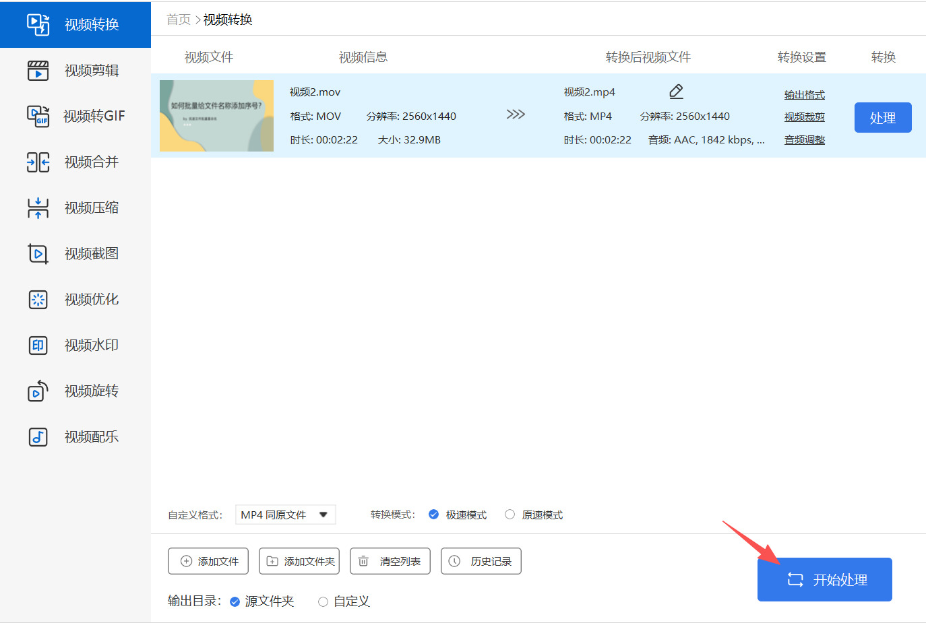Click the 视频2.mov video thumbnail
Viewport: 926px width, 623px height.
click(216, 116)
